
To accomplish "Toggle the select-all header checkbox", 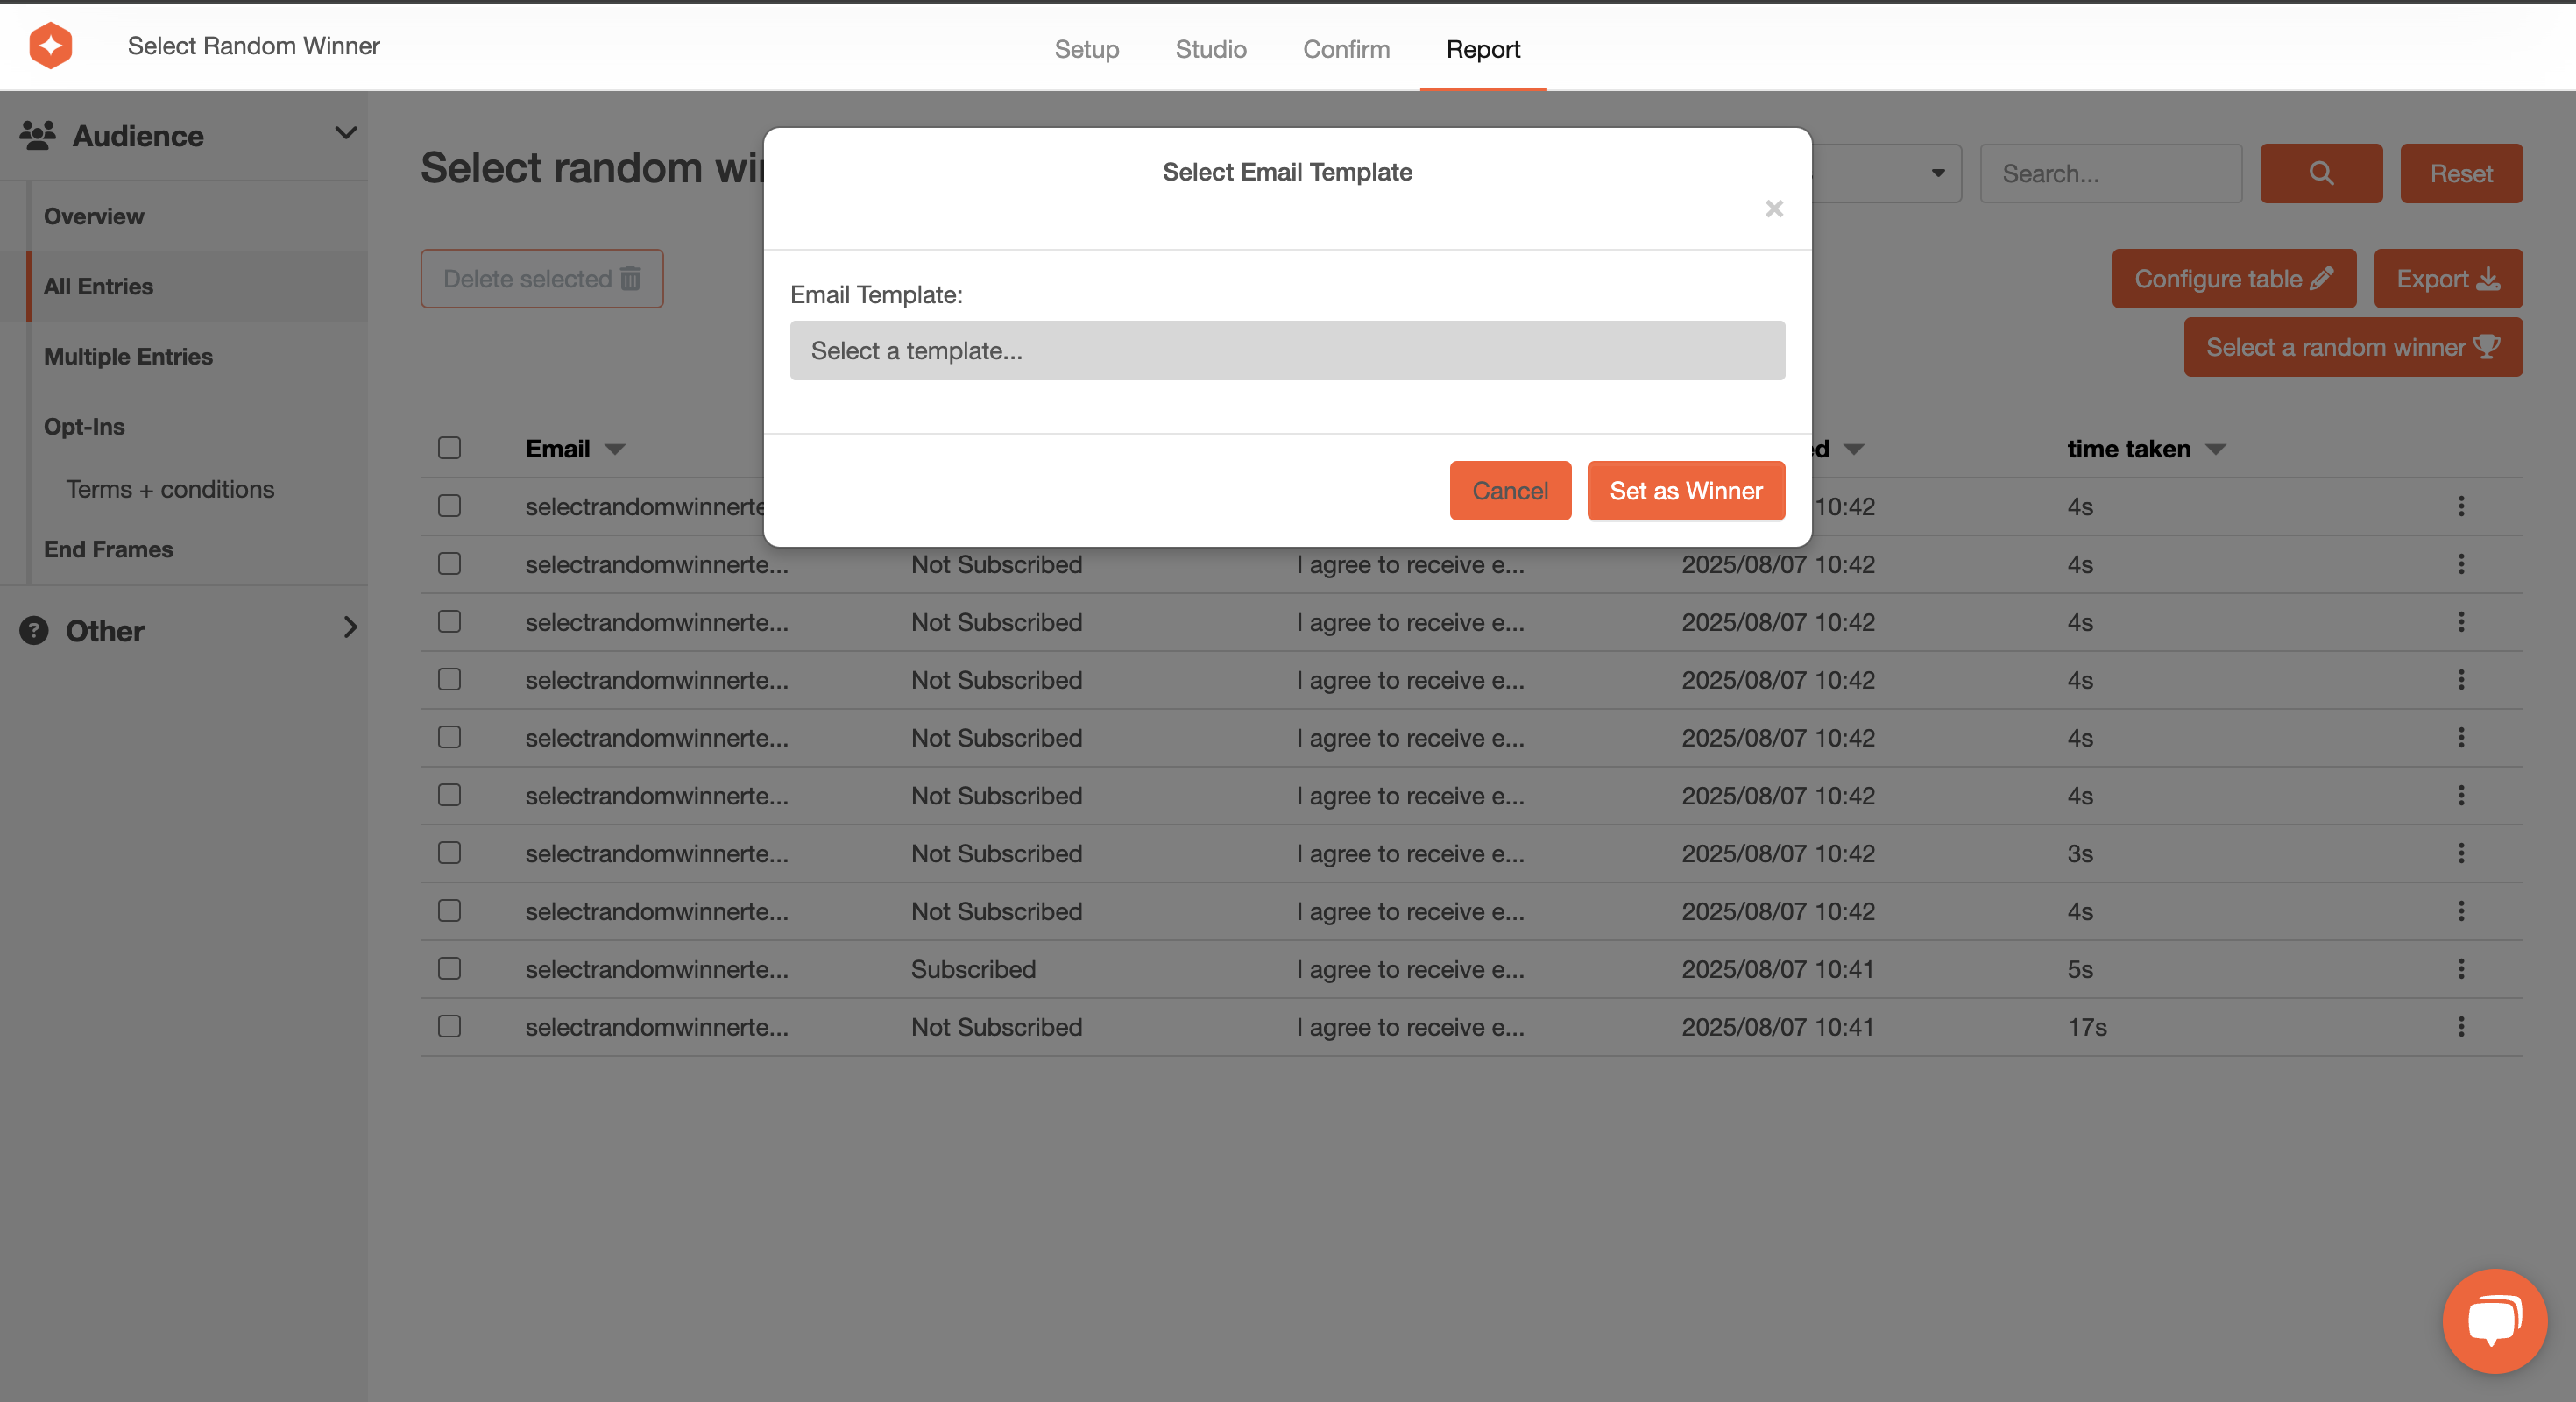I will pos(449,448).
